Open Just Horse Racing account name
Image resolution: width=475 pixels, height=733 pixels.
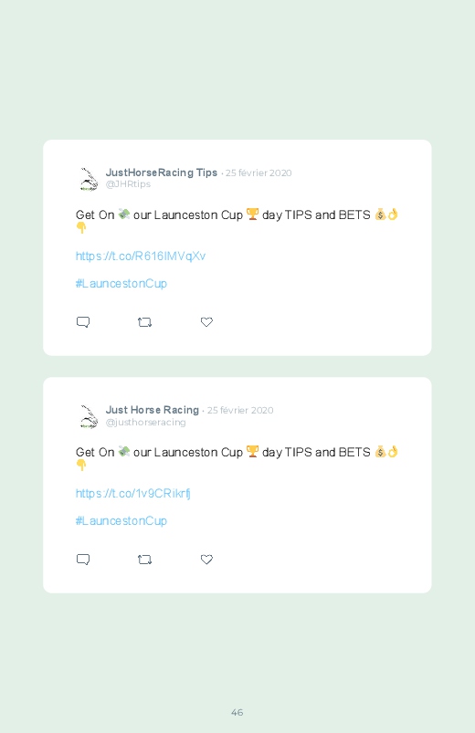click(153, 410)
